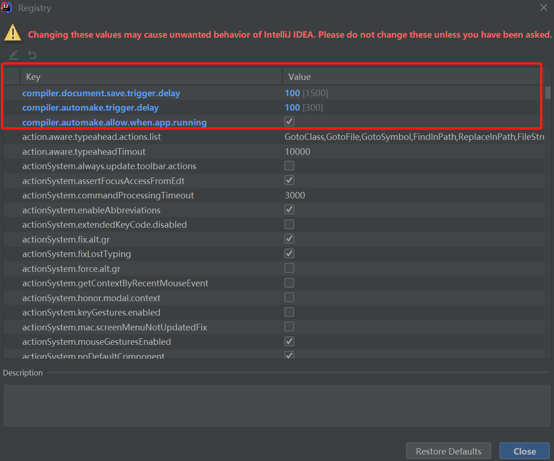
Task: Select actionSystem.getContextByRecentMouseEvent key text
Action: (x=115, y=283)
